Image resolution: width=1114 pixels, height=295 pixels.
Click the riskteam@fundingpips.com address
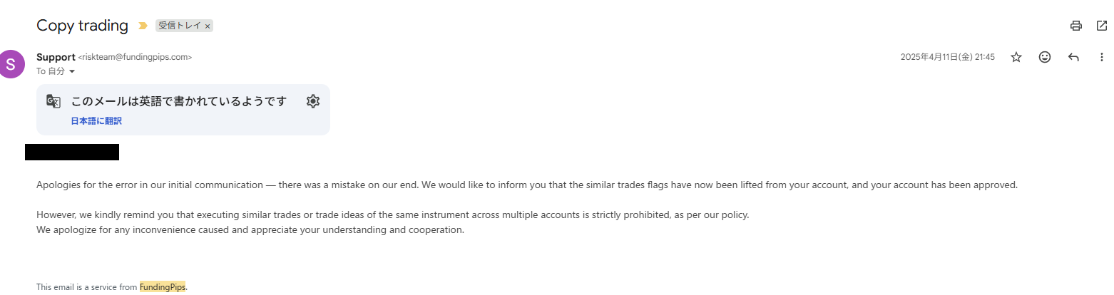135,57
